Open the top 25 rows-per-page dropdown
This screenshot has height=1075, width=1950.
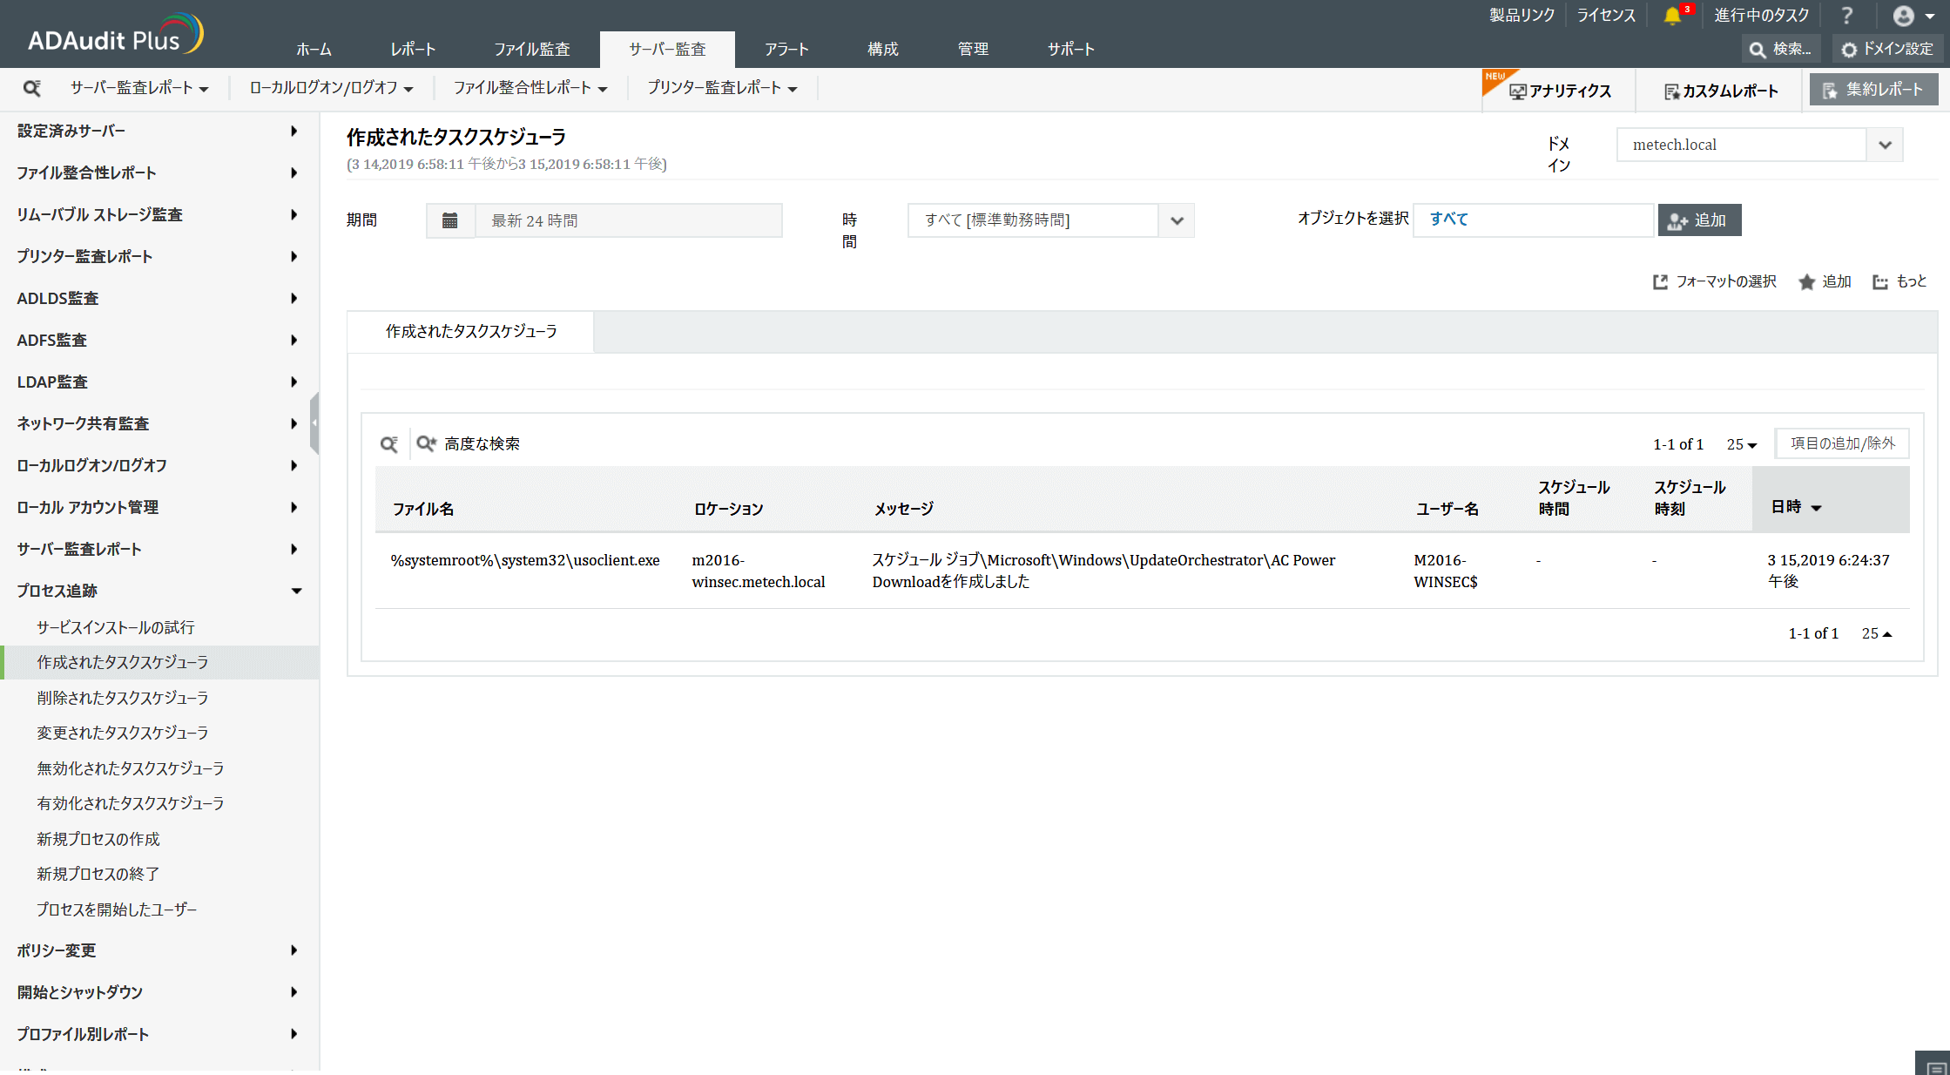tap(1742, 444)
